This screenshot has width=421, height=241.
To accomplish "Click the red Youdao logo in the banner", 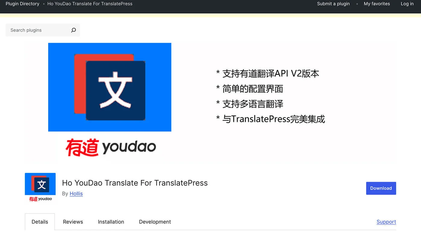I will [x=111, y=147].
